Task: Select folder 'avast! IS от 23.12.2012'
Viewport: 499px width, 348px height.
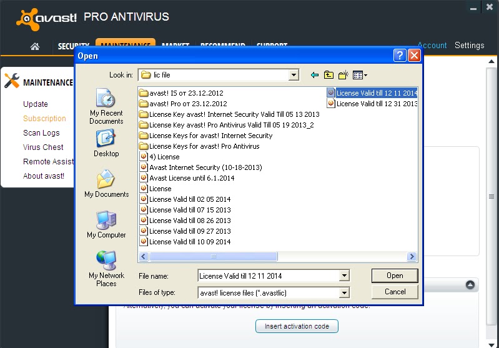Action: pyautogui.click(x=181, y=93)
